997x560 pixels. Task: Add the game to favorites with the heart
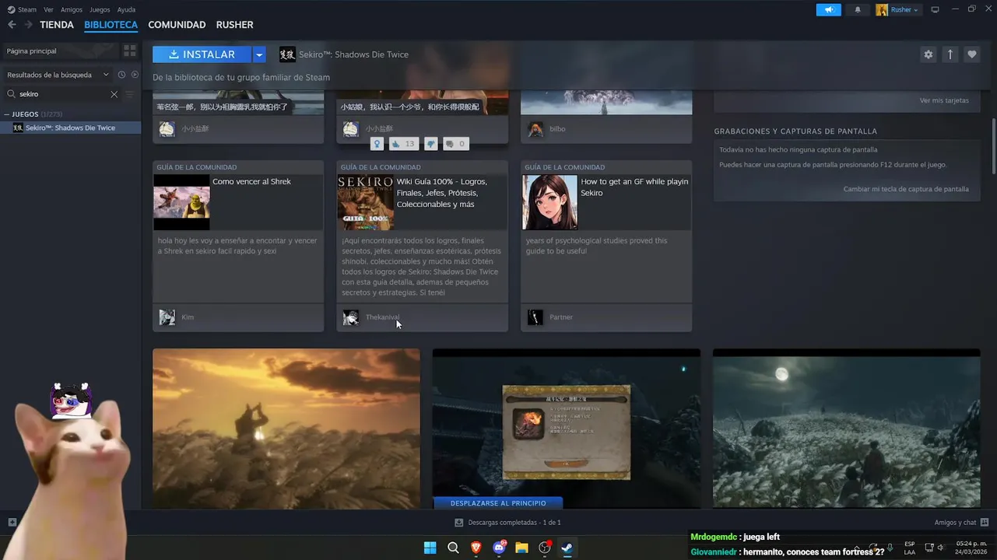[x=971, y=54]
